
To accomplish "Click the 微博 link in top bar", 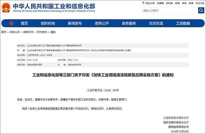I will 191,3.
